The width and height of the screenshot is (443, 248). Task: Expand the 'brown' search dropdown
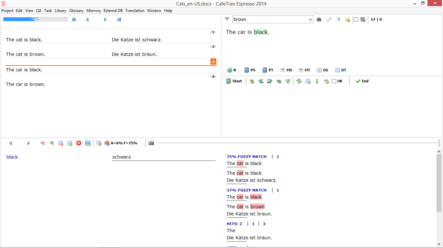(310, 19)
